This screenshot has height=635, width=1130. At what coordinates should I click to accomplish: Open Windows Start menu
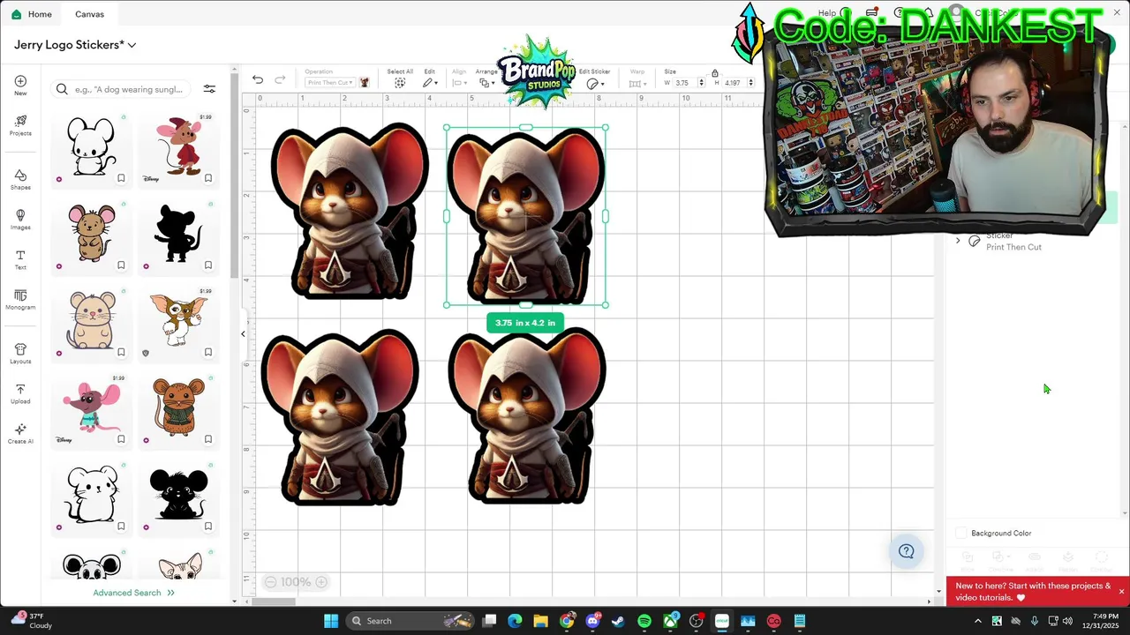click(331, 621)
